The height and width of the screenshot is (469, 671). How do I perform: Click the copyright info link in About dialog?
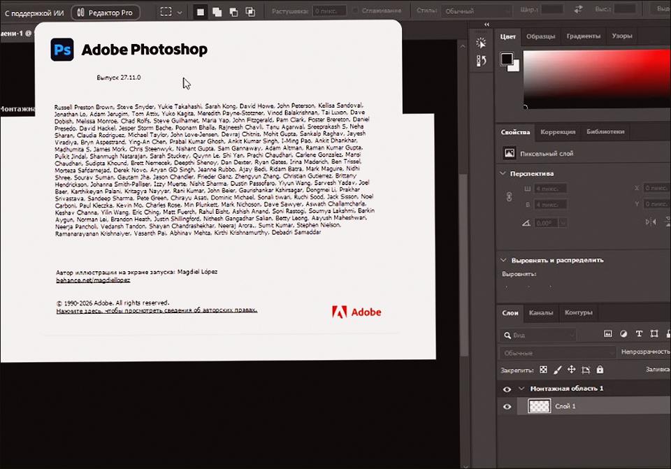(157, 310)
